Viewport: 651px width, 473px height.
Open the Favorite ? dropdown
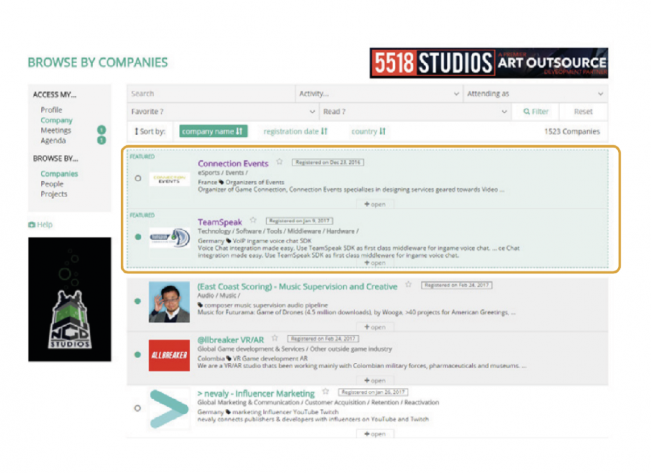tap(223, 112)
